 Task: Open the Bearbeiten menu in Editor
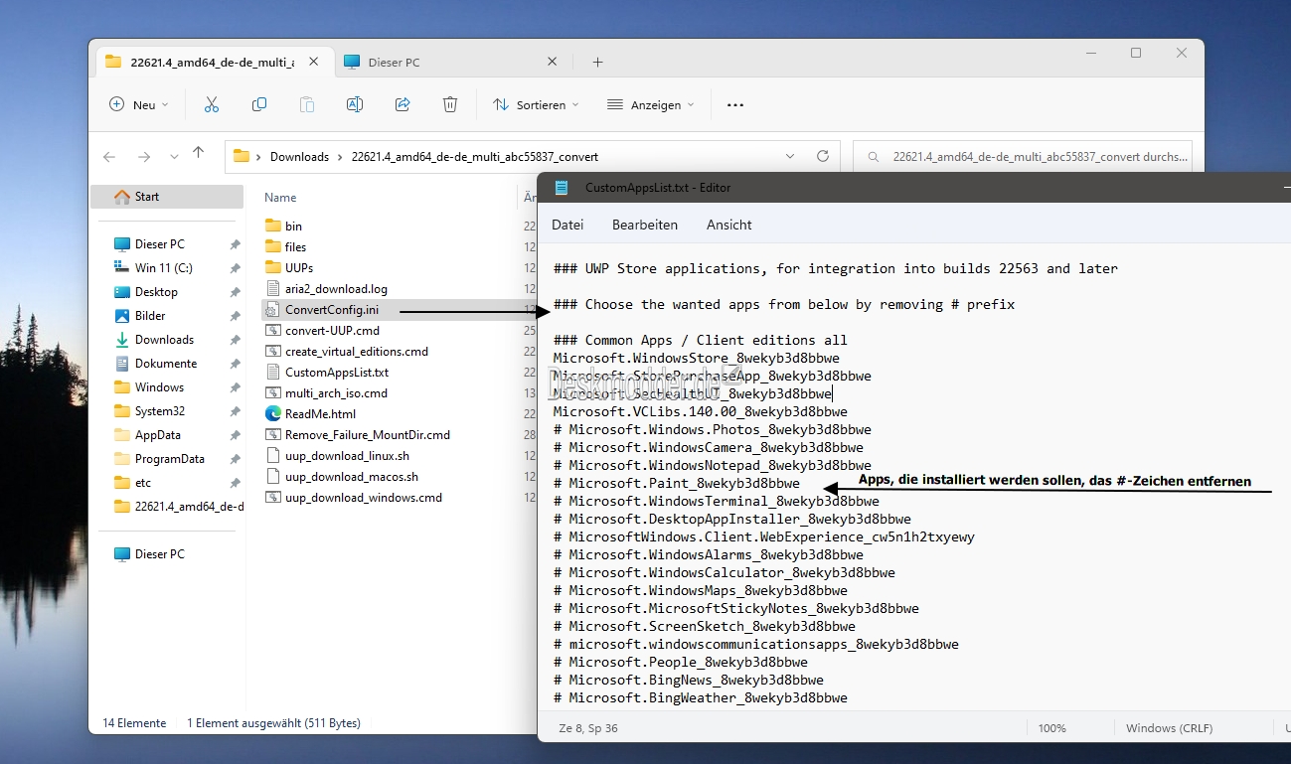pos(644,225)
